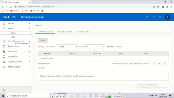Click the Not secure warning

pyautogui.click(x=21, y=7)
